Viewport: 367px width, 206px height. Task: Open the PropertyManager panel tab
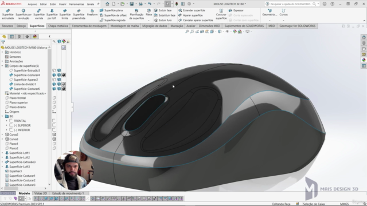coord(12,37)
